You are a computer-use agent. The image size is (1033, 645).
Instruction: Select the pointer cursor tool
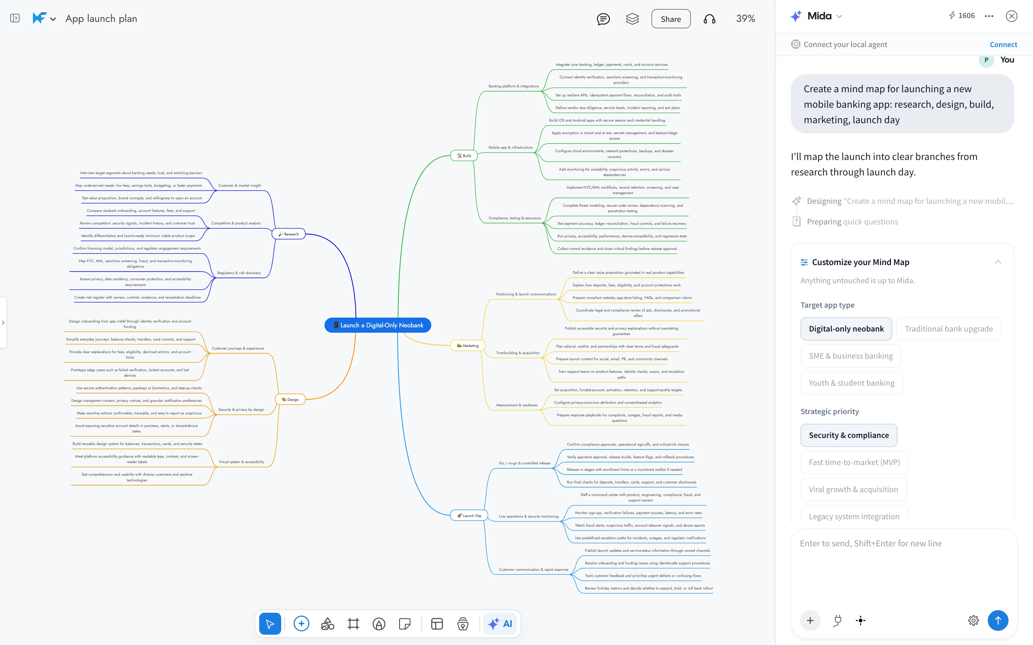tap(270, 624)
